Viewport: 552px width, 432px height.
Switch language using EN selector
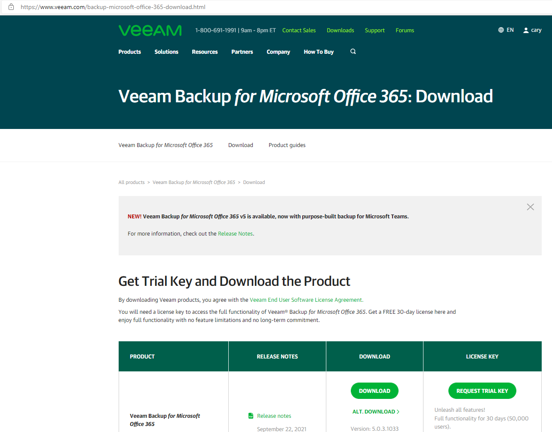coord(510,30)
